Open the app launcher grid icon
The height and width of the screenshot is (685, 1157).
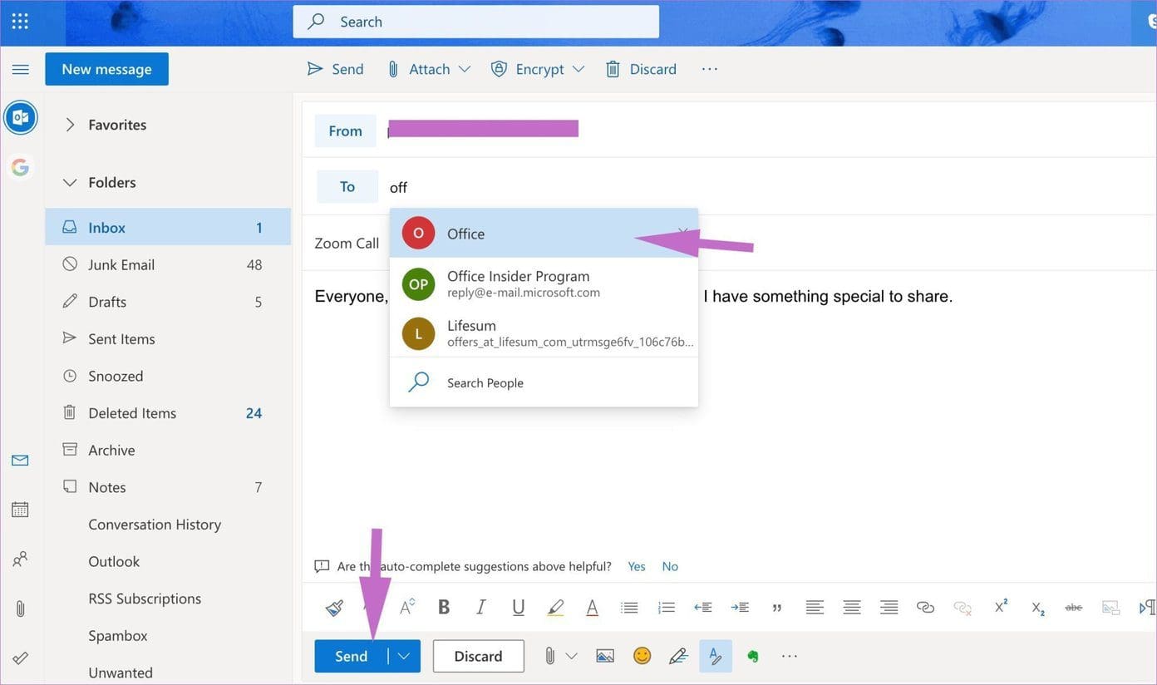[x=20, y=22]
